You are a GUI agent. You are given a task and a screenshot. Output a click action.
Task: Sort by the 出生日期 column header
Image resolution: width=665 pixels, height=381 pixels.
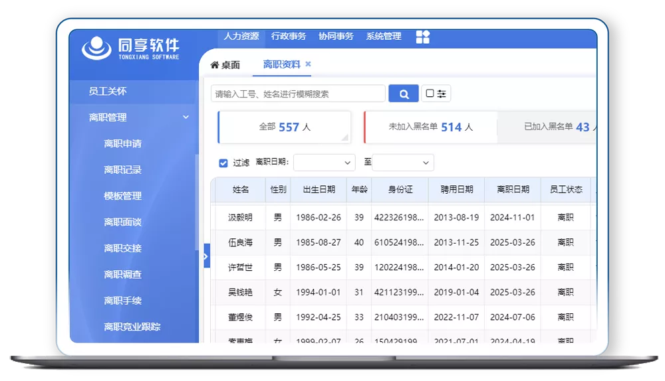pos(319,190)
